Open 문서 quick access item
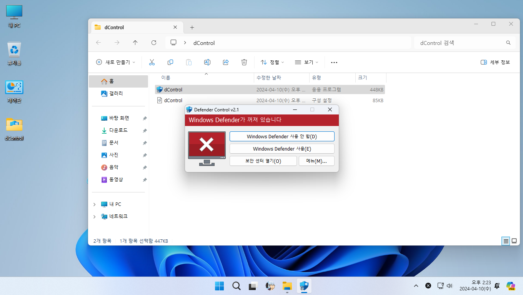 [118, 143]
